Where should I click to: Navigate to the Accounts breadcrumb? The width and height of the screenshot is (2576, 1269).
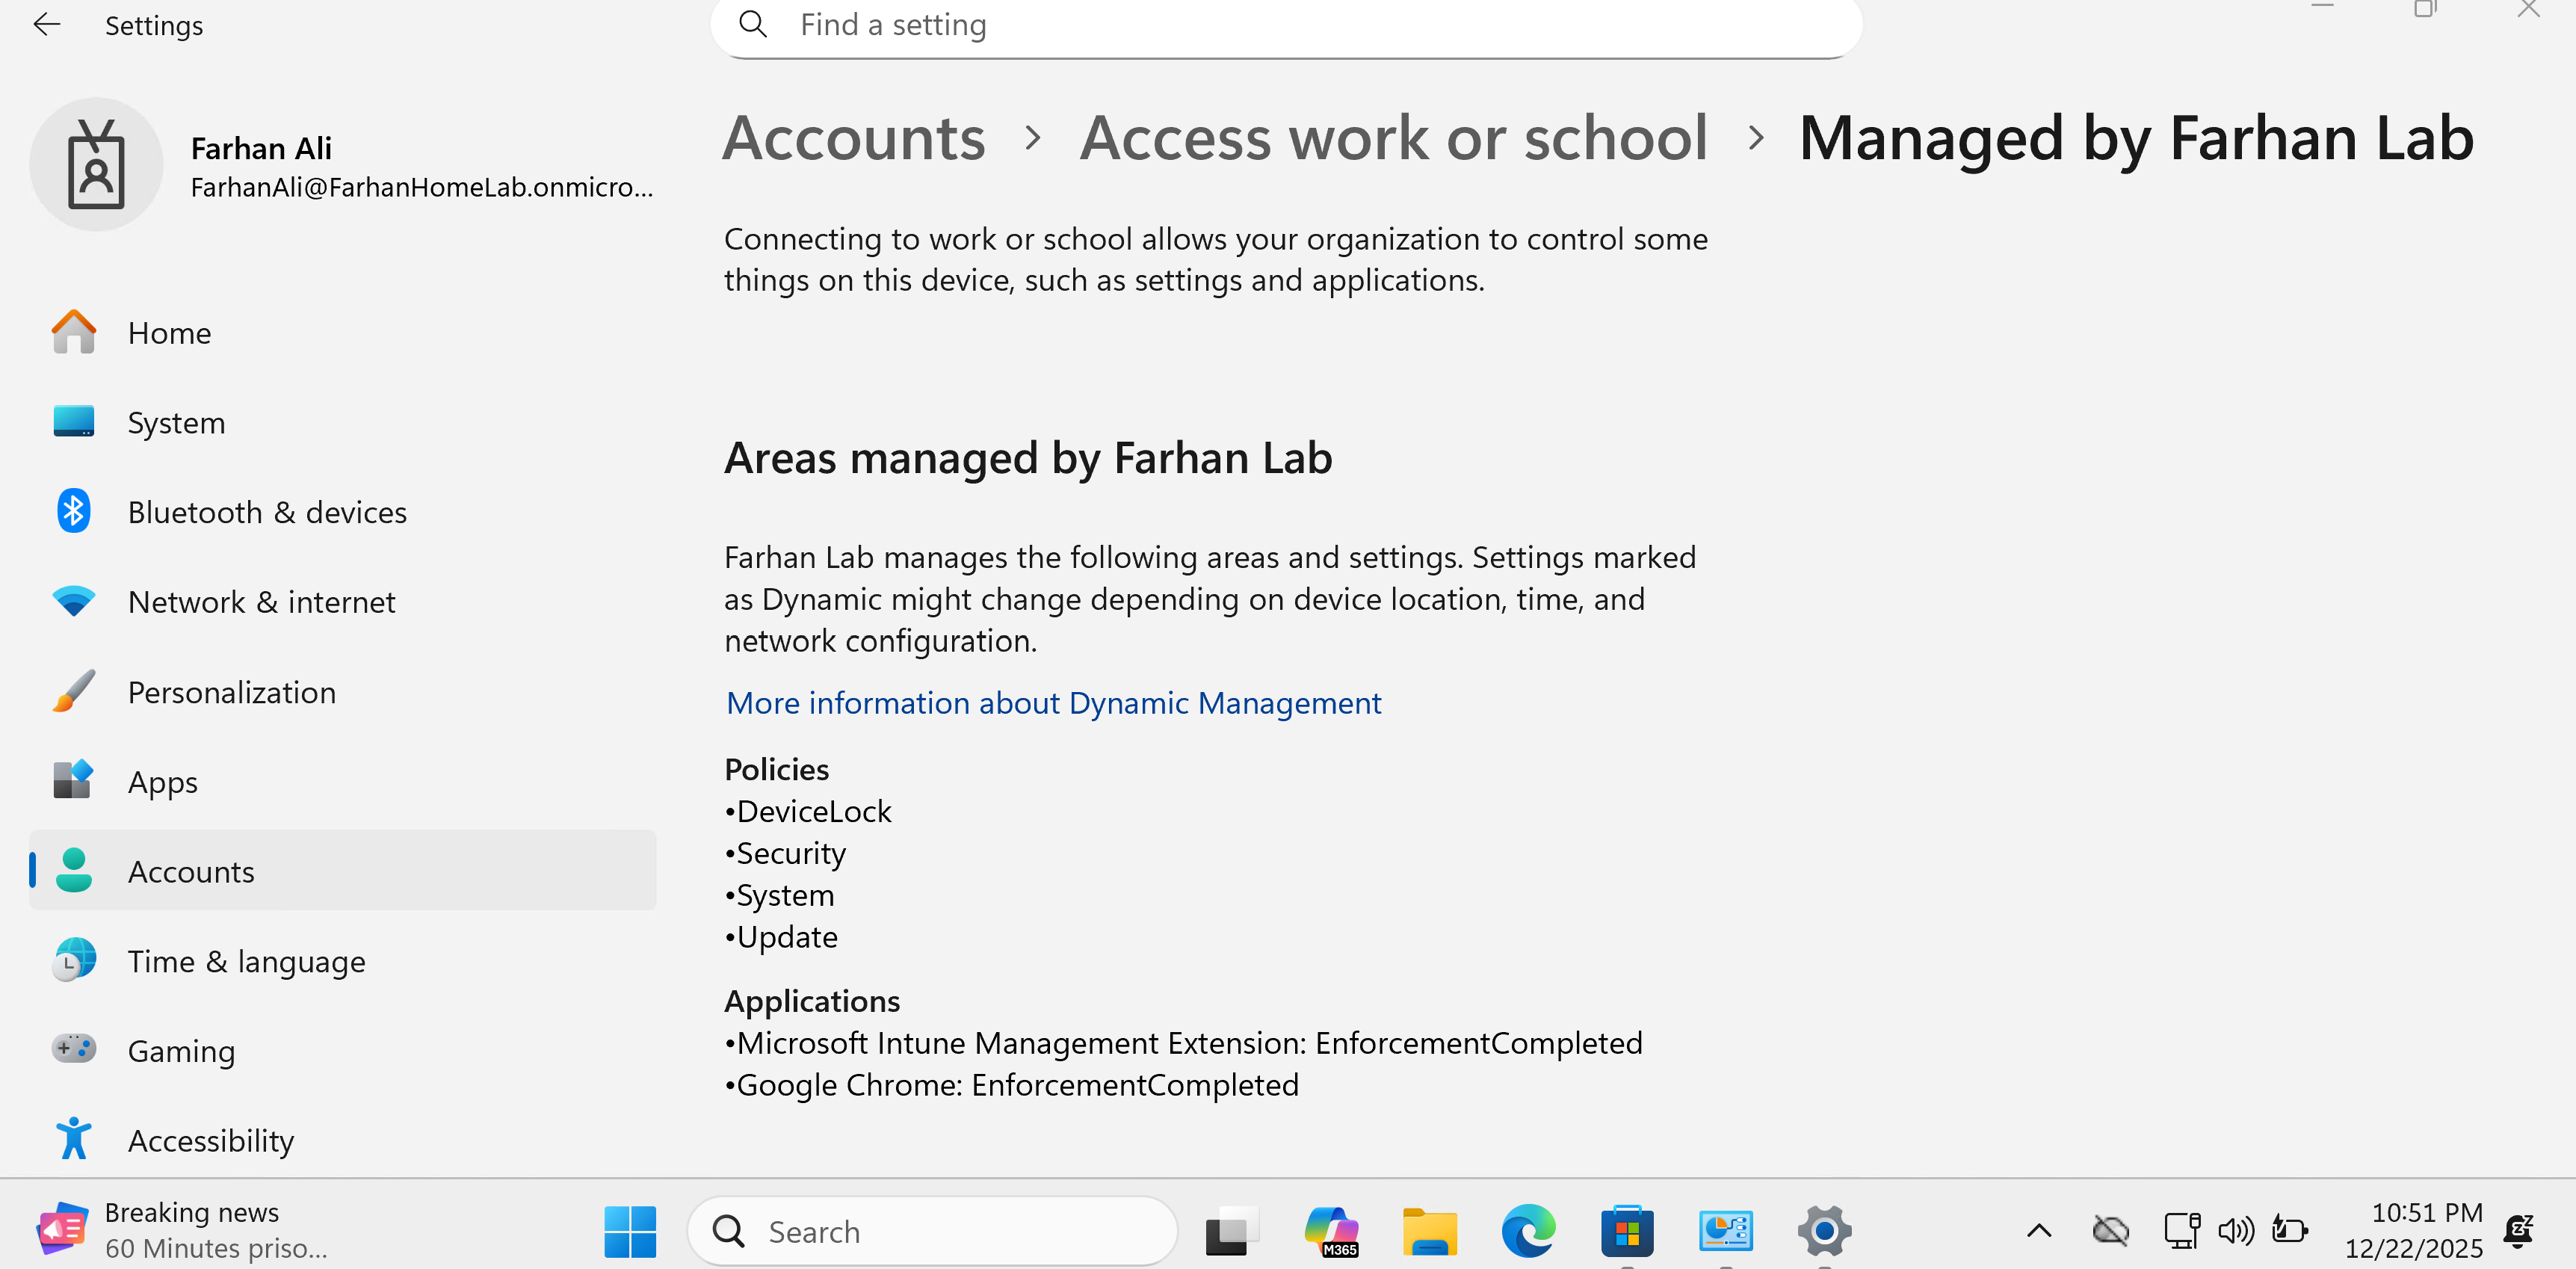(x=853, y=138)
